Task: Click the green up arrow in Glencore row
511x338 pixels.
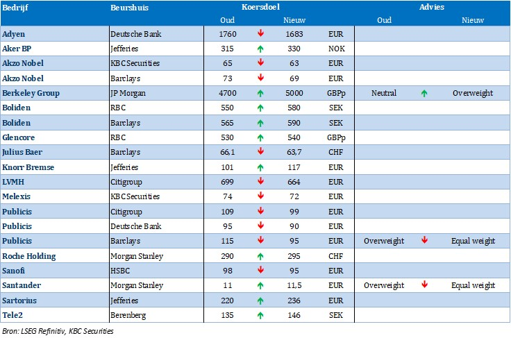Action: click(260, 137)
